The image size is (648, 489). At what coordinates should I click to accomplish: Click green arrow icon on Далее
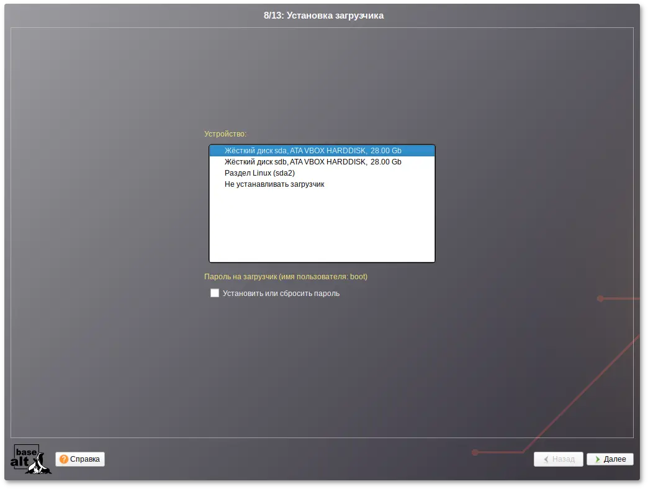pos(598,459)
